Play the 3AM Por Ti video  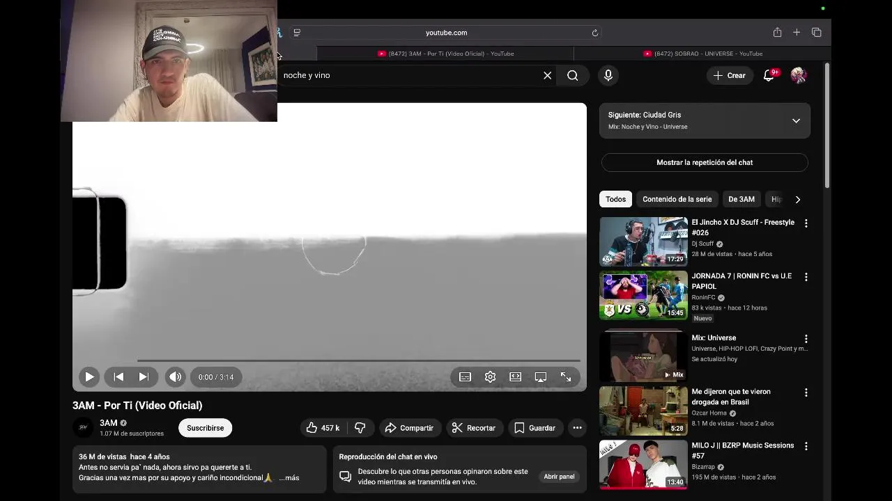(x=89, y=376)
